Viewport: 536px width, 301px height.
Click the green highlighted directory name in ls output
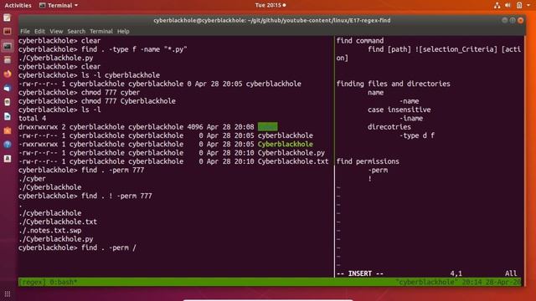[x=268, y=127]
